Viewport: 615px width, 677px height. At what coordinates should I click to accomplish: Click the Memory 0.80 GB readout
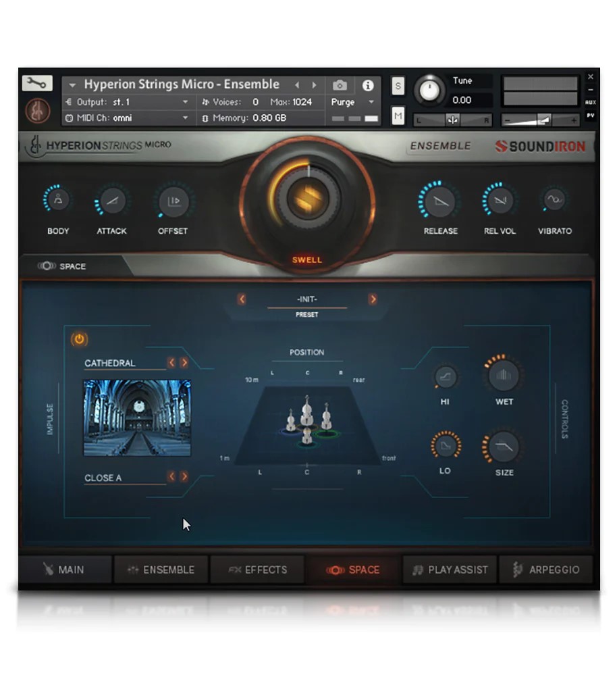[x=244, y=118]
